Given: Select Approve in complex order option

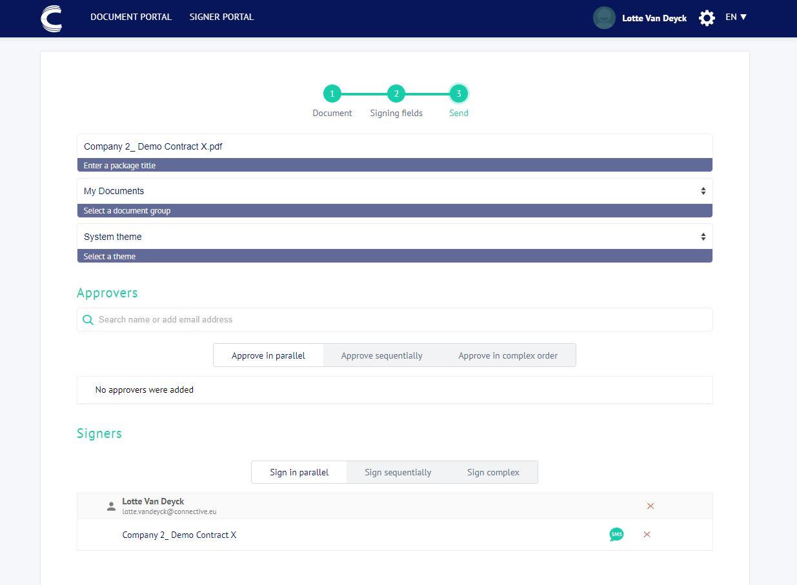Looking at the screenshot, I should pyautogui.click(x=508, y=355).
